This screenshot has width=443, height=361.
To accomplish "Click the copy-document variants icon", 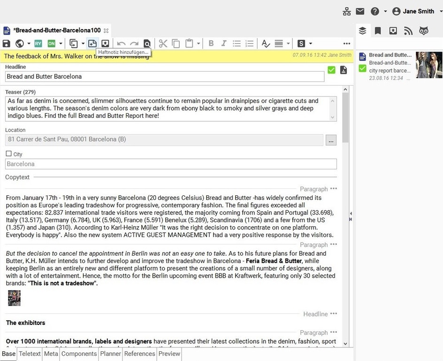I will [74, 44].
